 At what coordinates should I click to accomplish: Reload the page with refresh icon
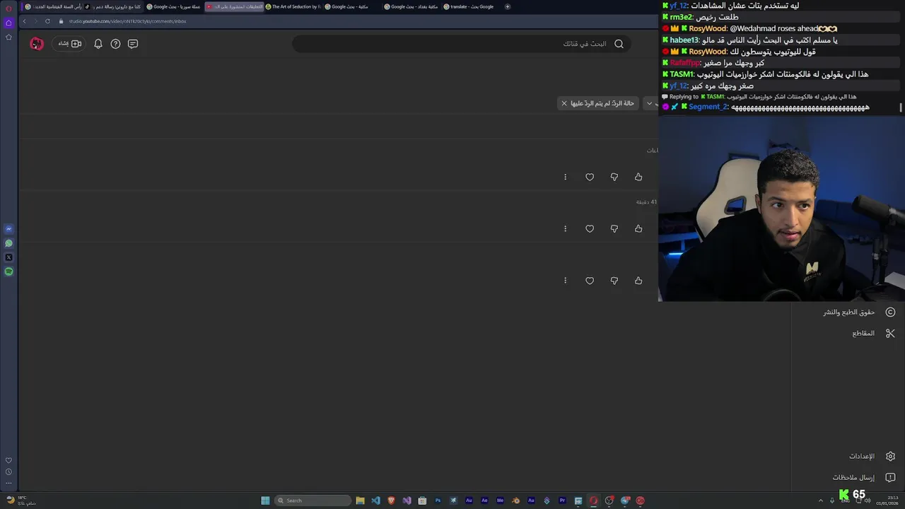47,21
